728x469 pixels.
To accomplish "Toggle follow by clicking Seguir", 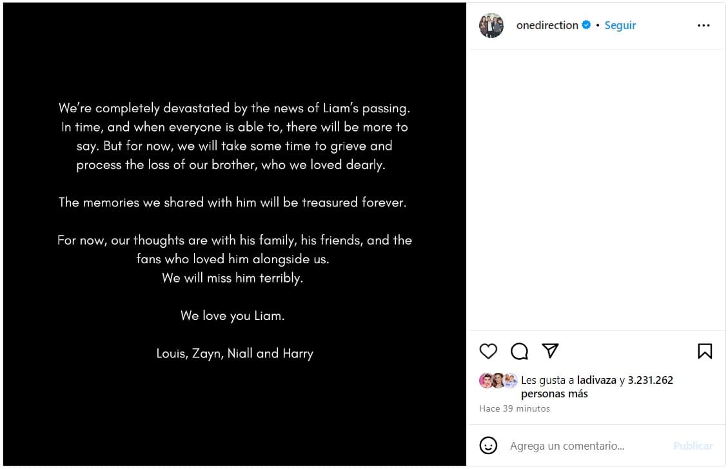I will pyautogui.click(x=620, y=25).
